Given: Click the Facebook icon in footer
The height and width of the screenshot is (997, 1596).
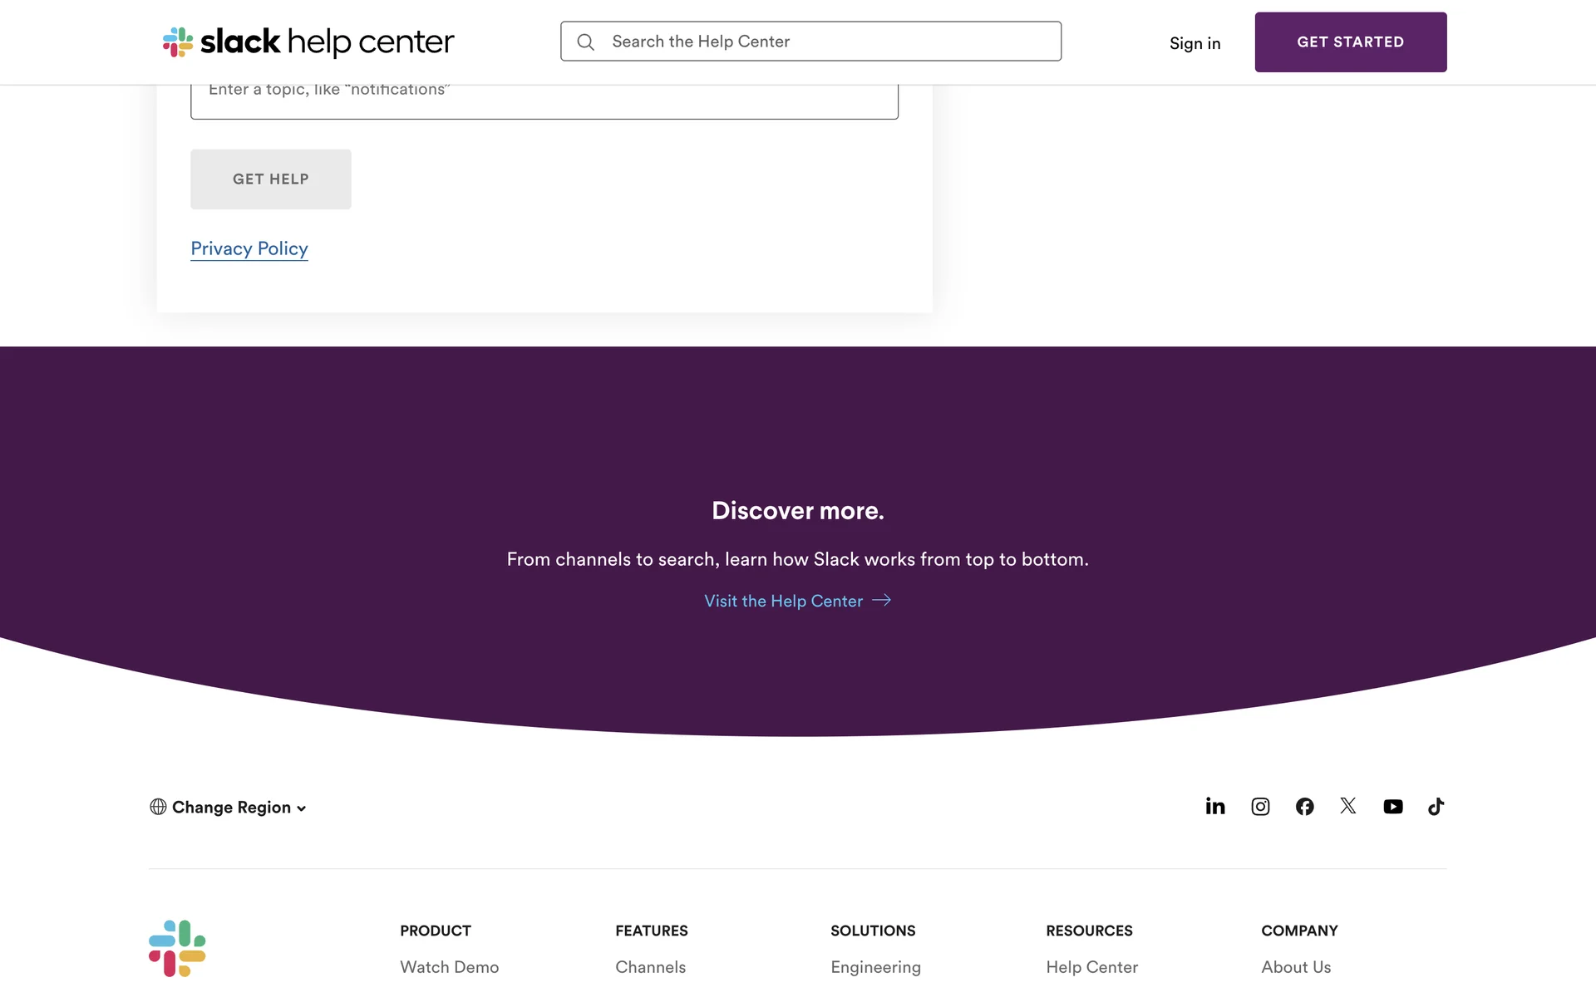Looking at the screenshot, I should tap(1304, 806).
